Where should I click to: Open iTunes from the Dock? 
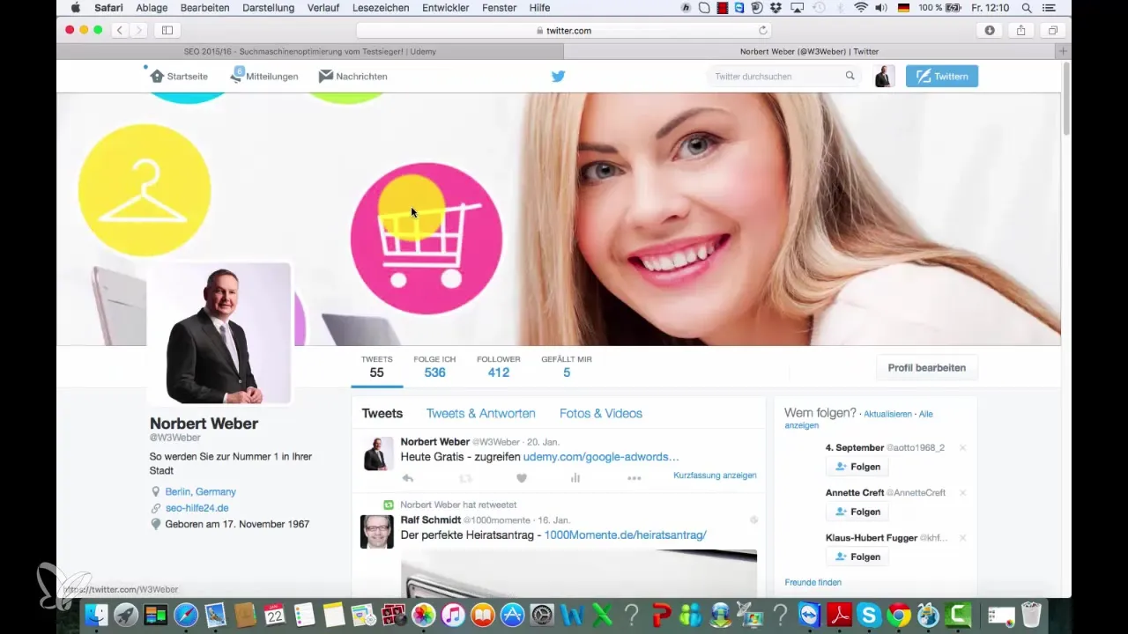453,615
